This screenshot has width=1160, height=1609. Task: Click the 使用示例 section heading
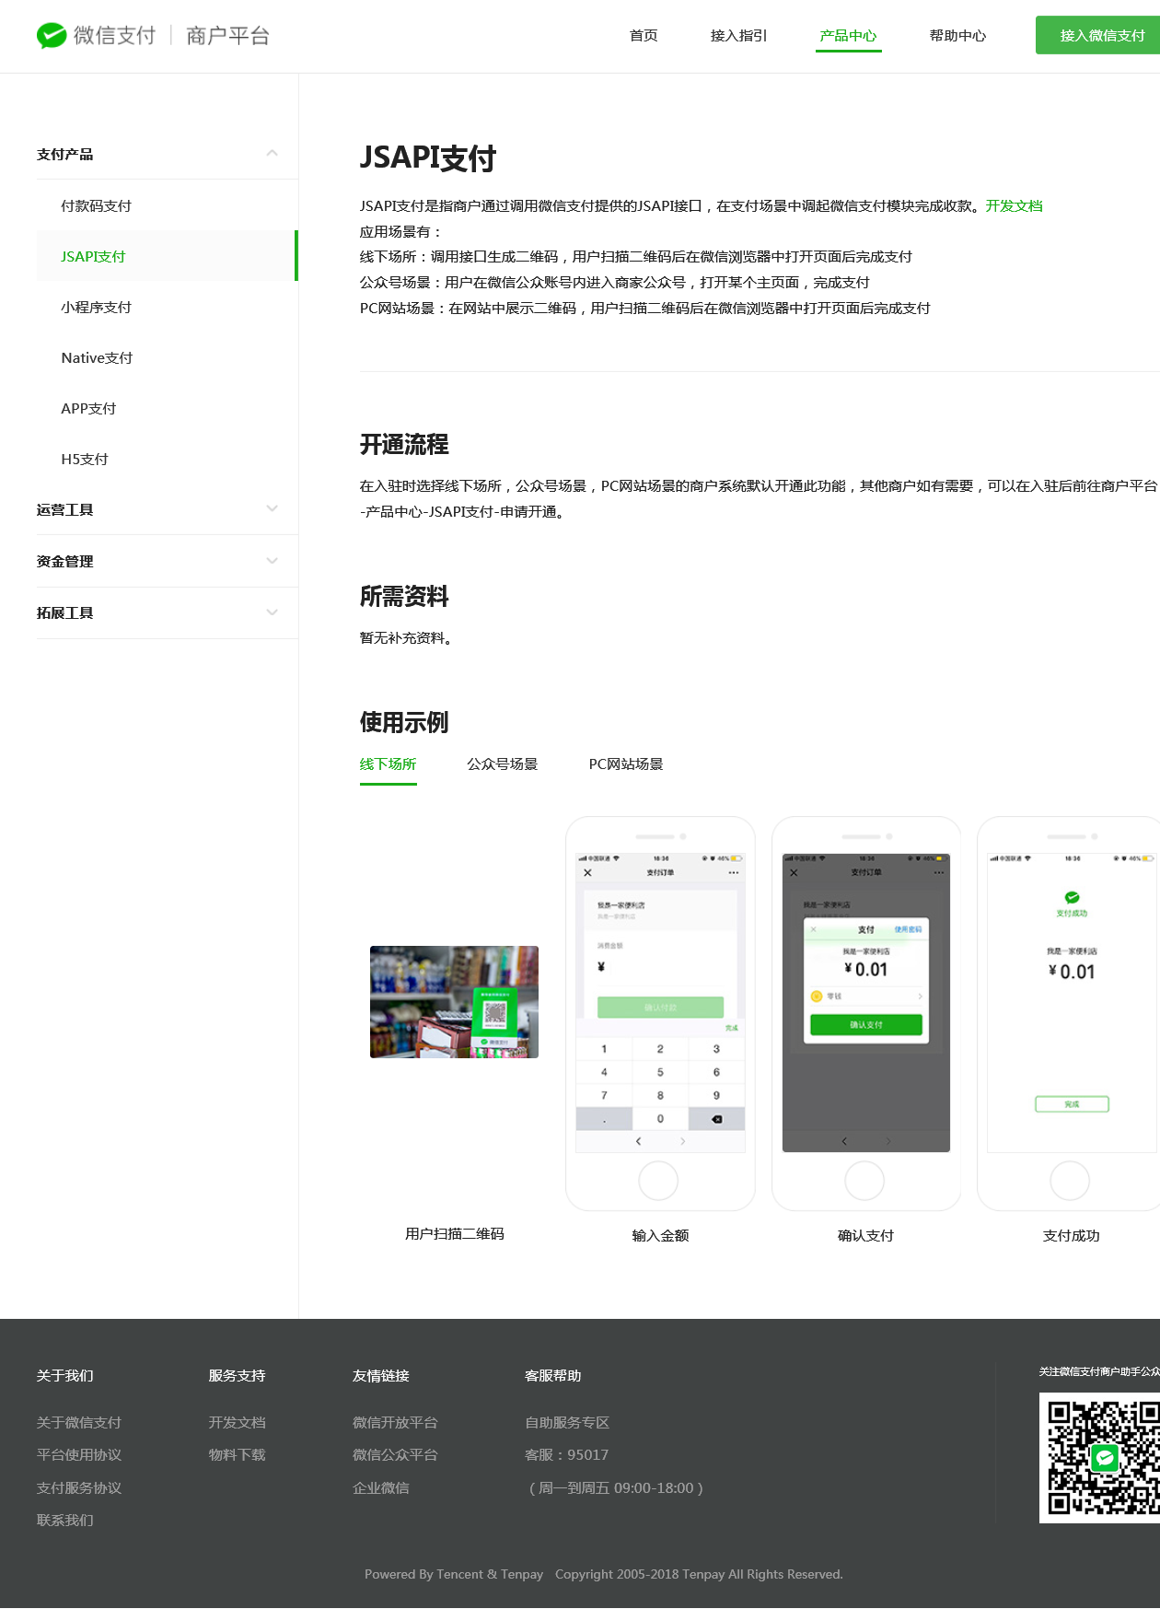click(x=404, y=722)
